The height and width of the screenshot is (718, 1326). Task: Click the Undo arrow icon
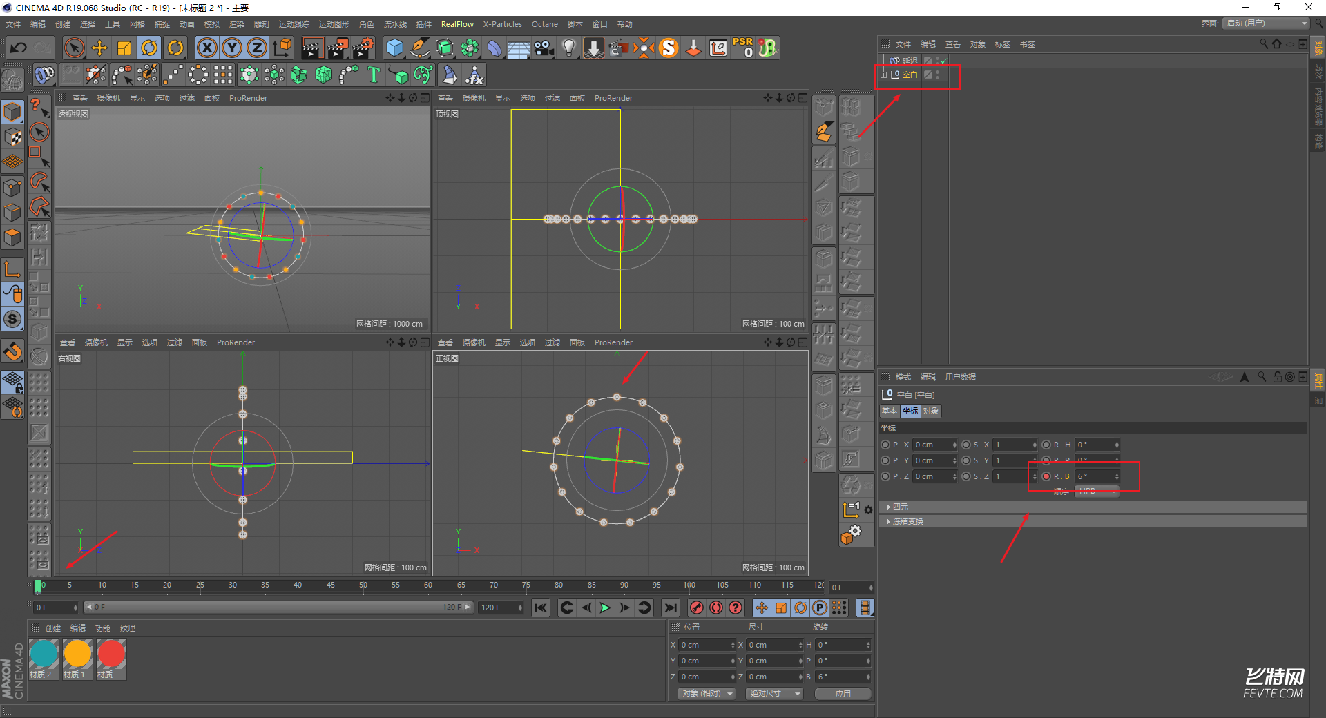click(x=19, y=48)
